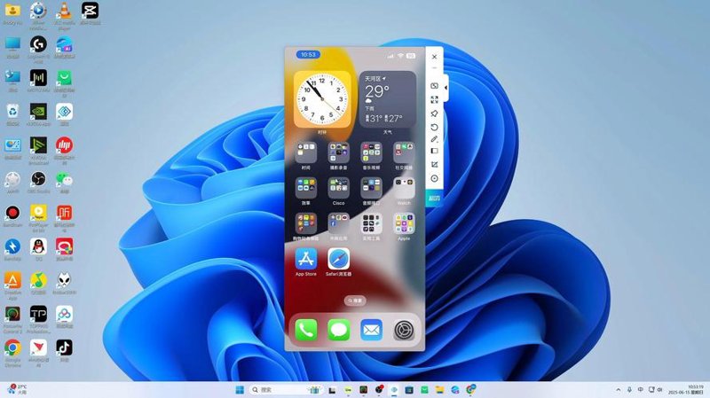Collapse the mirror side toolbar arrow
Image resolution: width=710 pixels, height=398 pixels.
coord(446,88)
